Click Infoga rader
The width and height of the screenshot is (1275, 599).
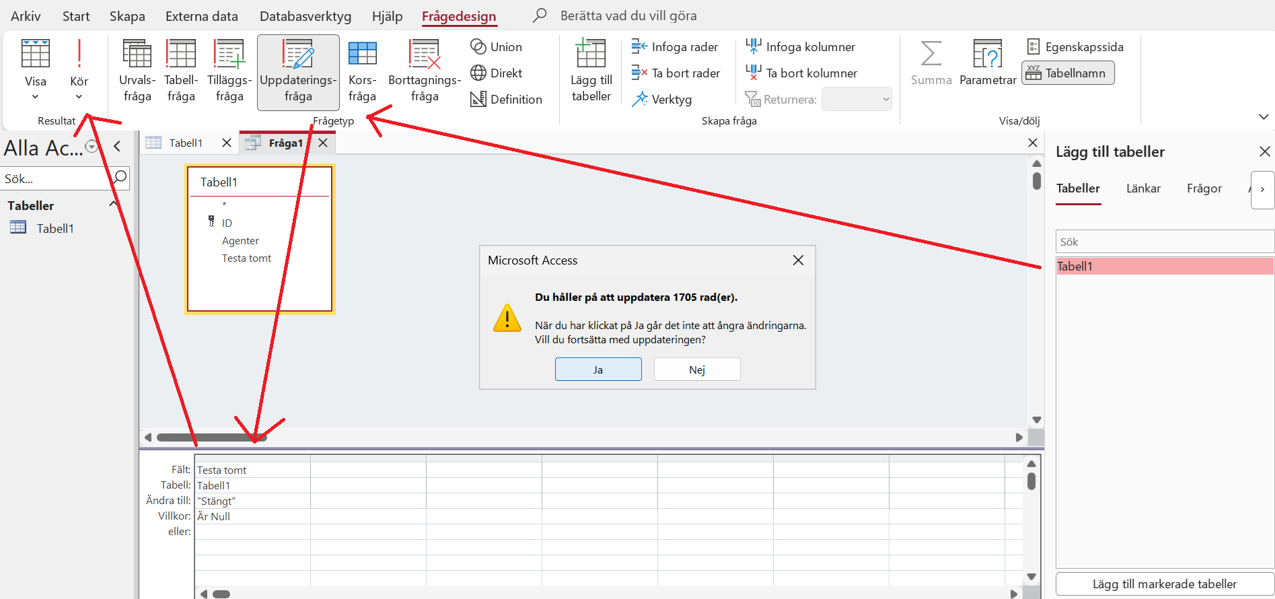tap(675, 46)
